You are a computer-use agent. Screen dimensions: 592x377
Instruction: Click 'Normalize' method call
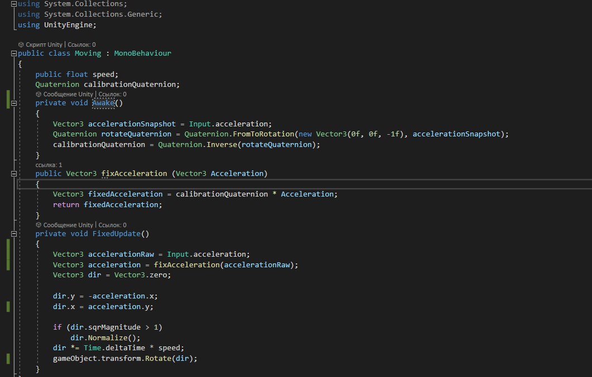[x=108, y=338]
